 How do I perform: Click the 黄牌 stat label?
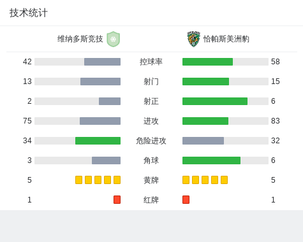click(151, 180)
